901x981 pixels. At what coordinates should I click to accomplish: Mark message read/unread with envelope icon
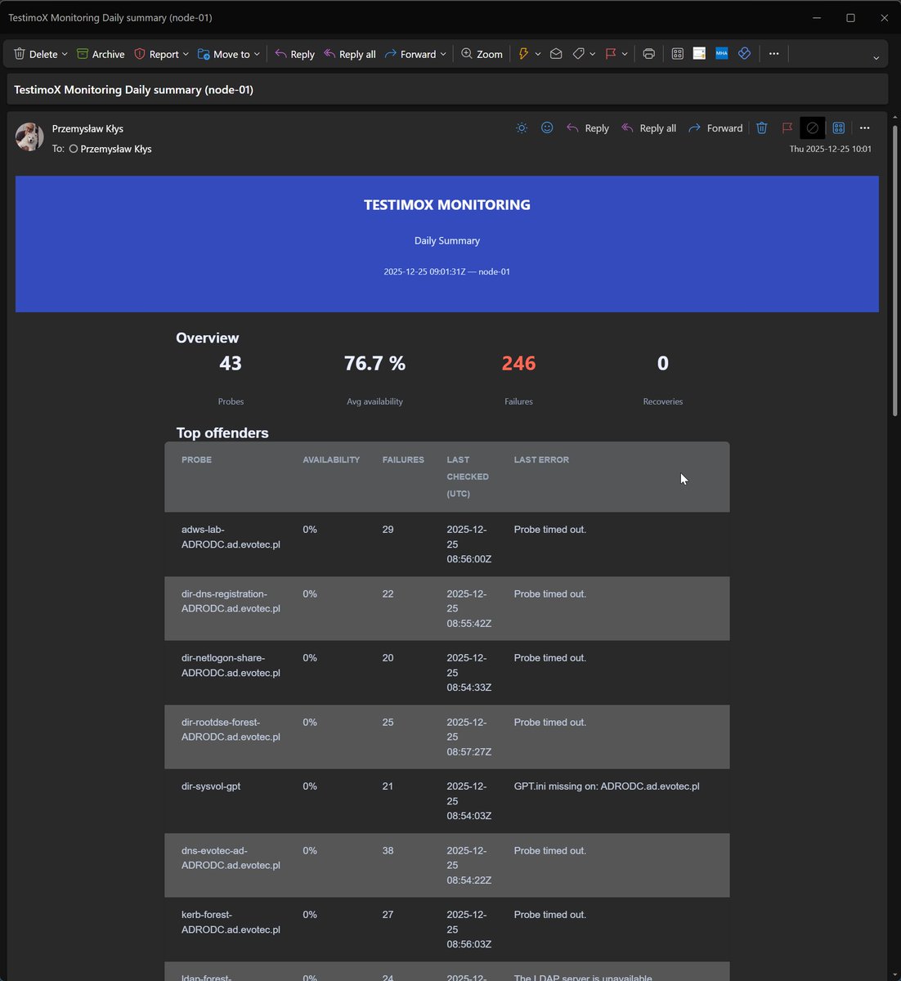556,54
